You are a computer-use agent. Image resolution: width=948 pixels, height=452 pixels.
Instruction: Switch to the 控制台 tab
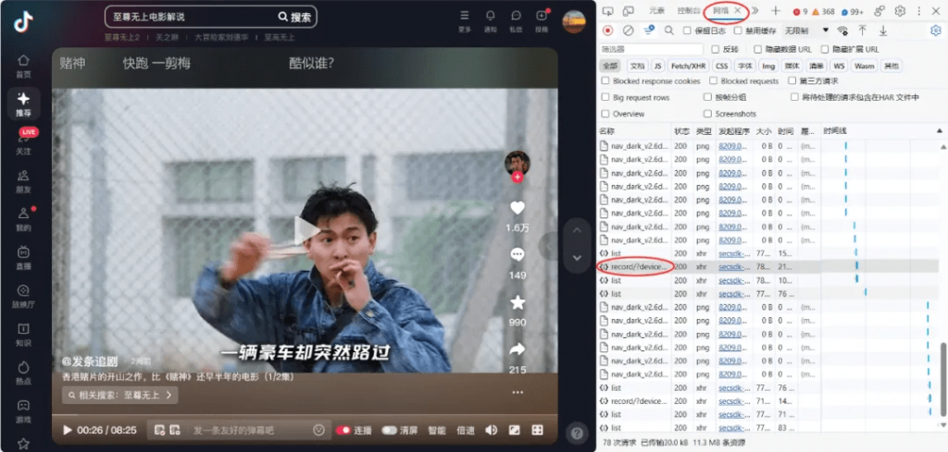tap(687, 11)
